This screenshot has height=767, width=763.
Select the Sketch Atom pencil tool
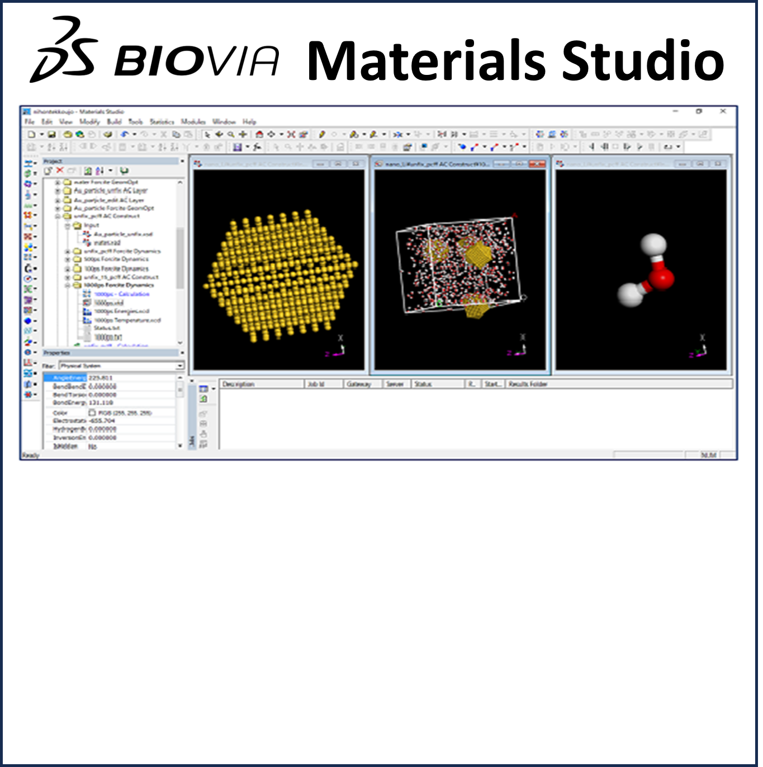click(322, 135)
